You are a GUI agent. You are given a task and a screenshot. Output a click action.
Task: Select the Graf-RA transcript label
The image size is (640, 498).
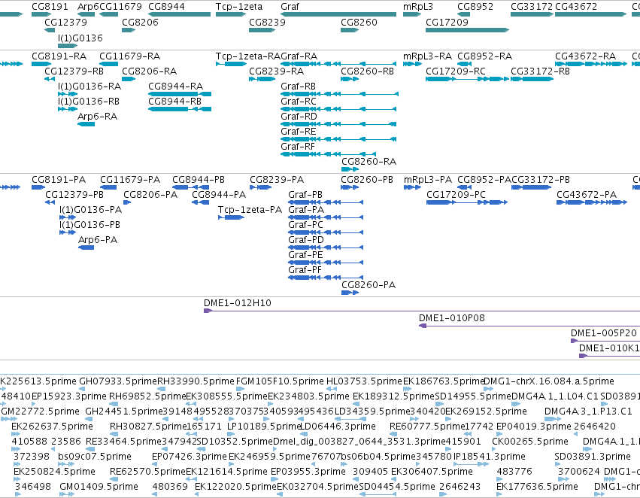(299, 56)
